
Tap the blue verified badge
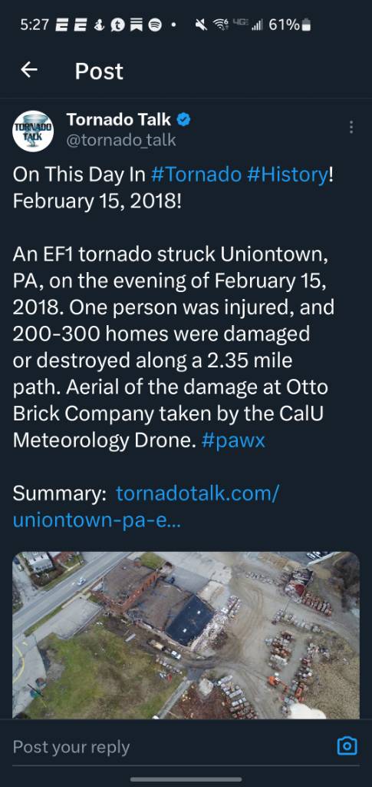pyautogui.click(x=184, y=120)
